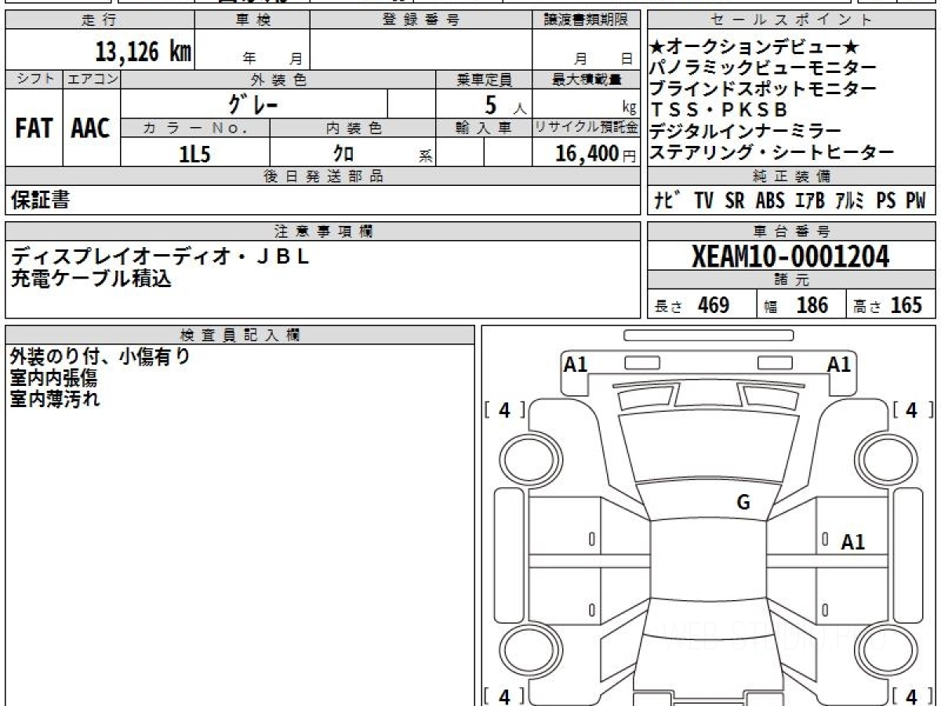
Task: Select the ABS equipment code
Action: tap(770, 201)
